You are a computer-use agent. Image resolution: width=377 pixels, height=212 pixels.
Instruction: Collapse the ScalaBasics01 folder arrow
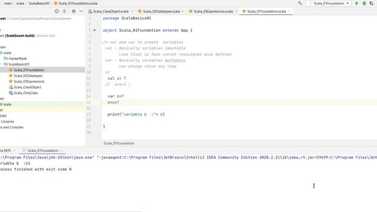[x=1, y=64]
